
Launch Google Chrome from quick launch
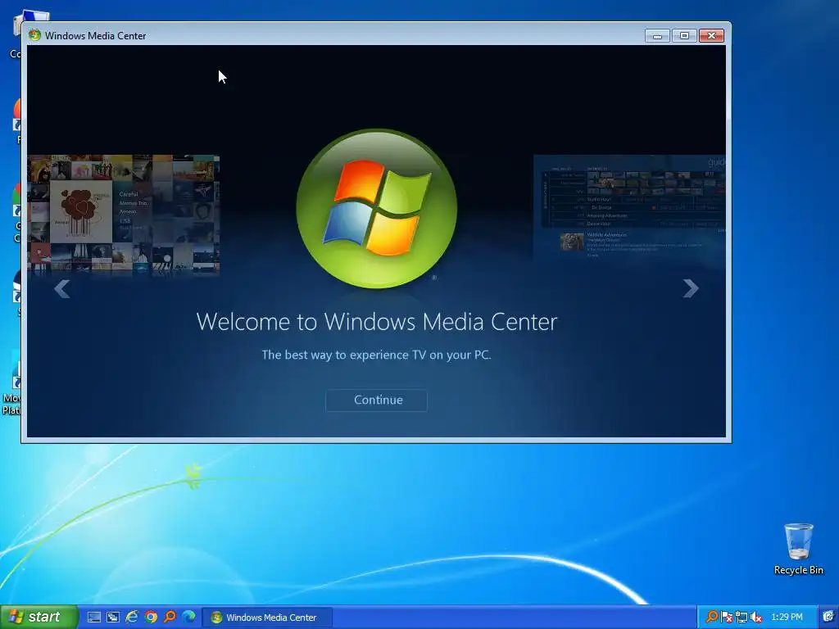[x=151, y=618]
